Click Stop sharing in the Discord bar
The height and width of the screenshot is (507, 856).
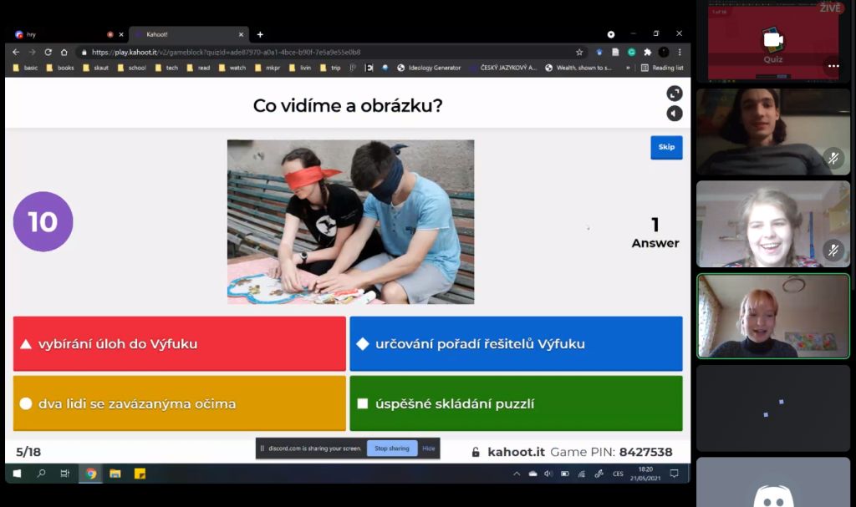click(x=391, y=449)
